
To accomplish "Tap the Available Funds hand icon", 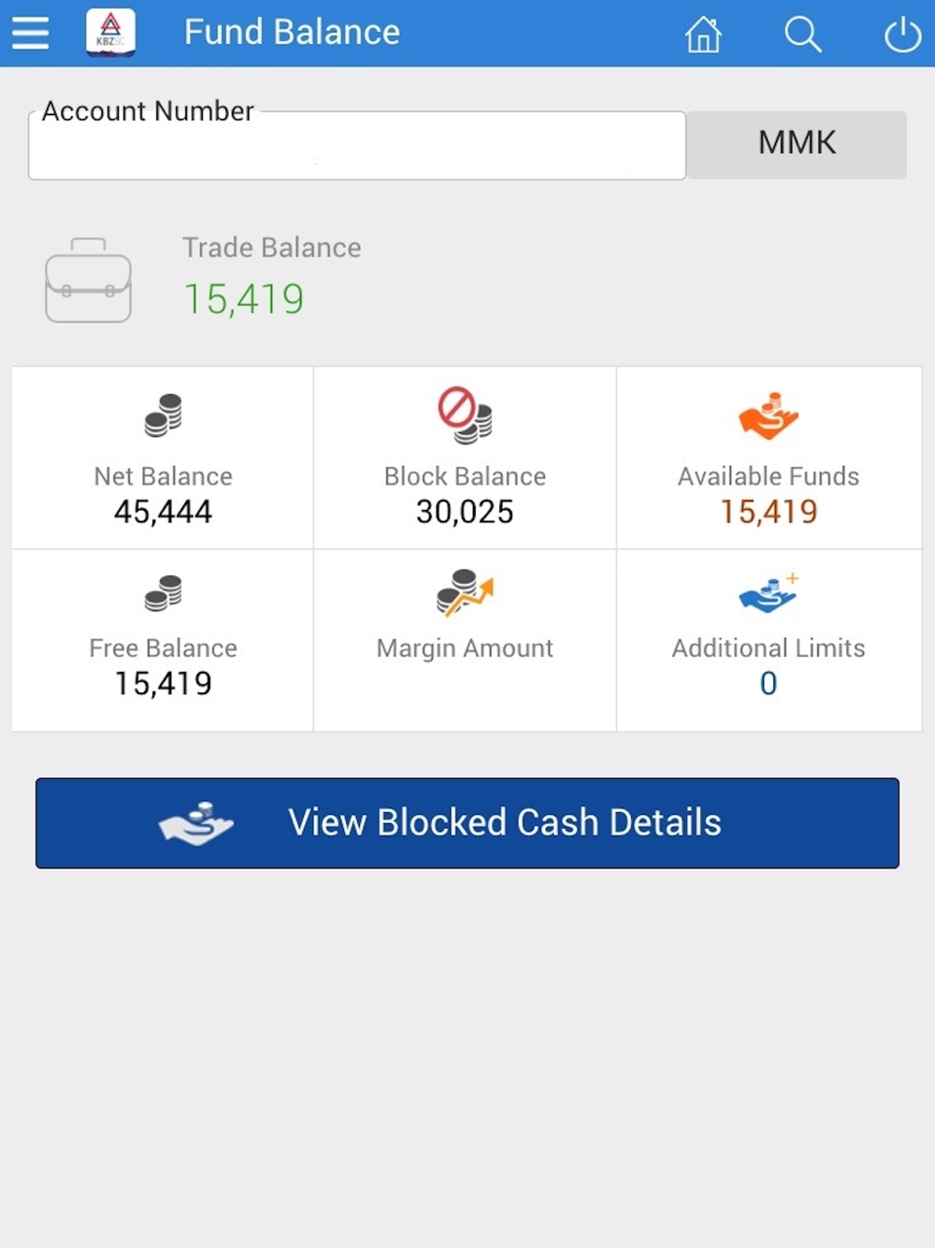I will [x=769, y=415].
